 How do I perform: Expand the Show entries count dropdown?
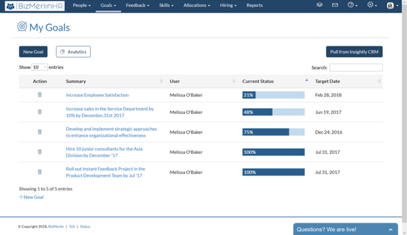[x=39, y=67]
